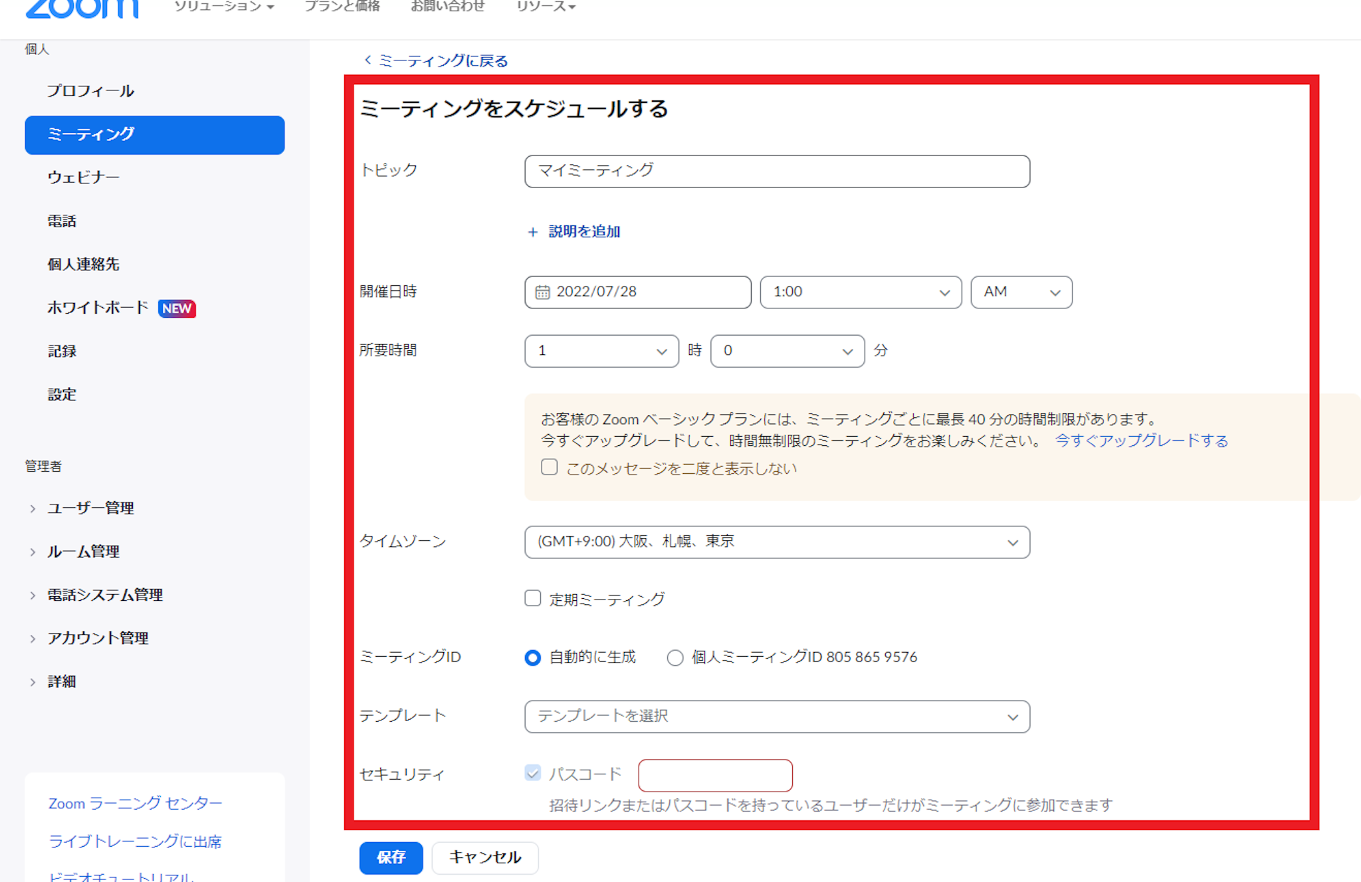Expand 電話システム管理 in the sidebar
The height and width of the screenshot is (882, 1361).
point(33,596)
